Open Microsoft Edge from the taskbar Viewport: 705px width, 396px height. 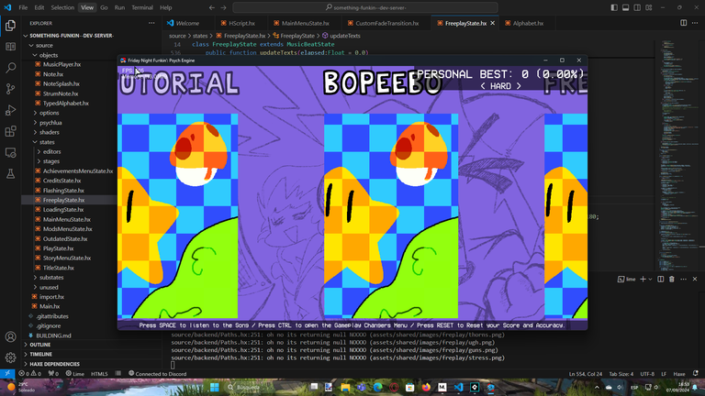(x=377, y=387)
